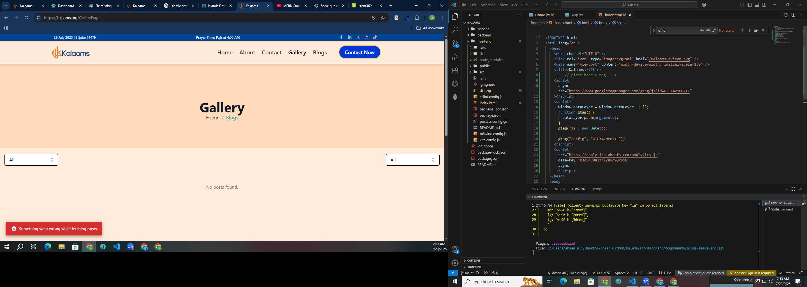Screen dimensions: 807x287
Task: Open the Search view in VS Code activity bar
Action: tap(455, 30)
